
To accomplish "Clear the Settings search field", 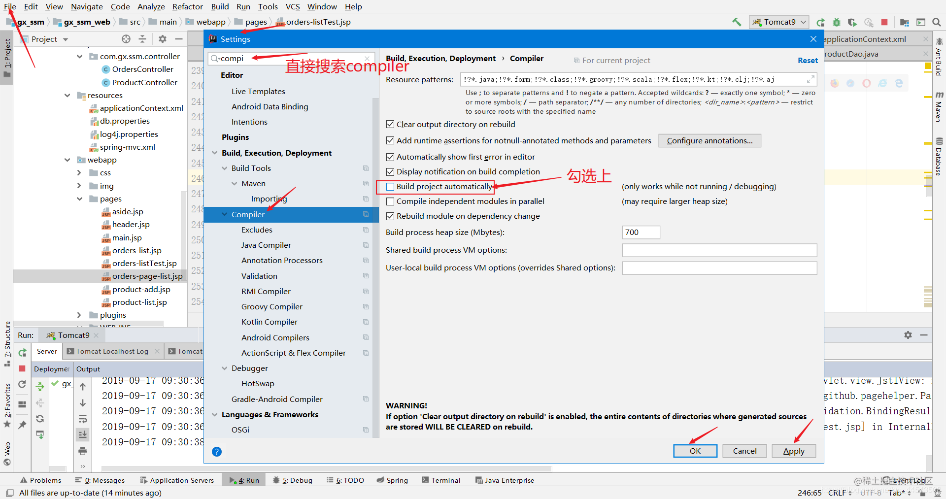I will tap(367, 58).
